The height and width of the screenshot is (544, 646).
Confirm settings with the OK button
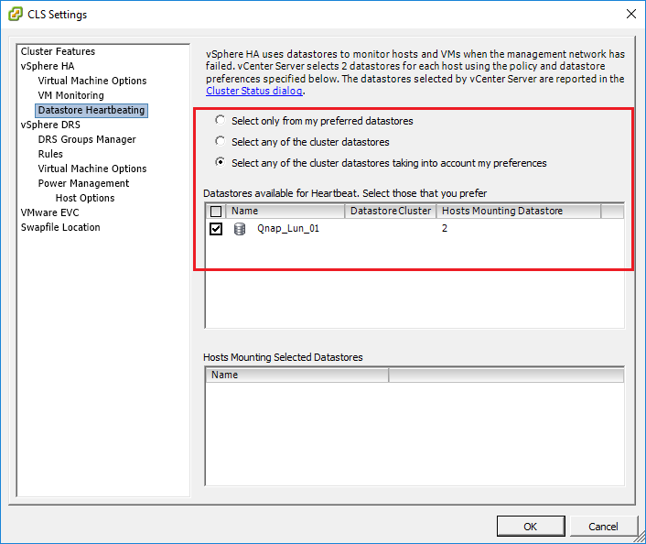[x=531, y=527]
